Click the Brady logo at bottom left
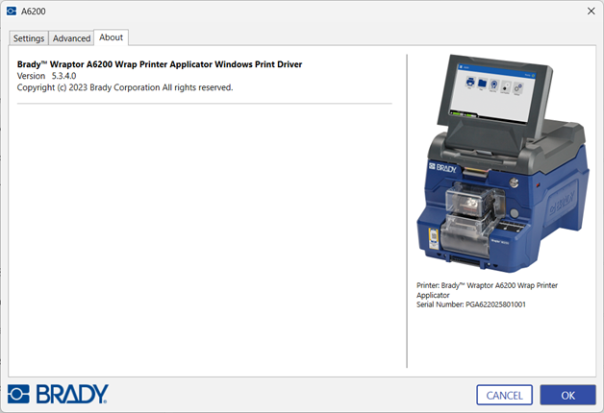 click(58, 394)
